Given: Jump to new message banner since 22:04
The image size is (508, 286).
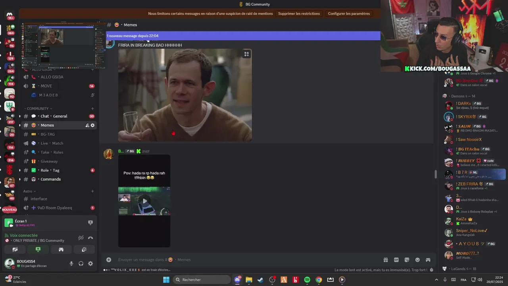Looking at the screenshot, I should pos(243,36).
